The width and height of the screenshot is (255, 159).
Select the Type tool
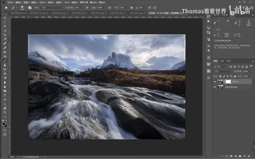tap(5, 95)
